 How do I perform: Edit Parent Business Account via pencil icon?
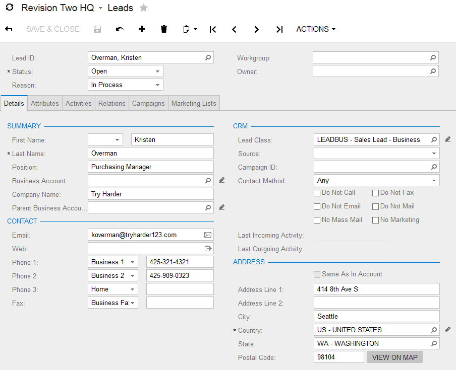(221, 207)
